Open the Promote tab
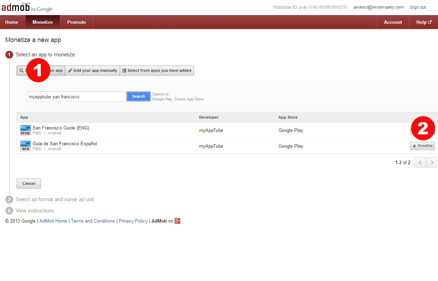Screen dimensions: 438x281 77,22
